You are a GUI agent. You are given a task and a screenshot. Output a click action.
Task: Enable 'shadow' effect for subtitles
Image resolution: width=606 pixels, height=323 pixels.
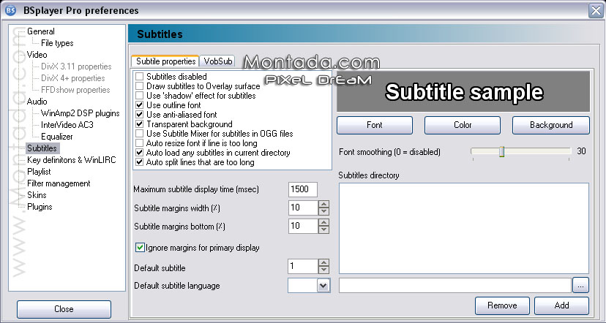point(140,95)
